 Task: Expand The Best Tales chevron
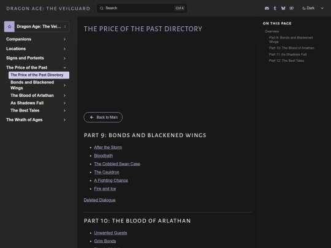64,110
